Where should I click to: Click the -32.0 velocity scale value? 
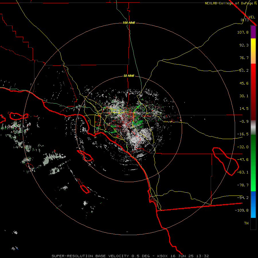coord(243,147)
